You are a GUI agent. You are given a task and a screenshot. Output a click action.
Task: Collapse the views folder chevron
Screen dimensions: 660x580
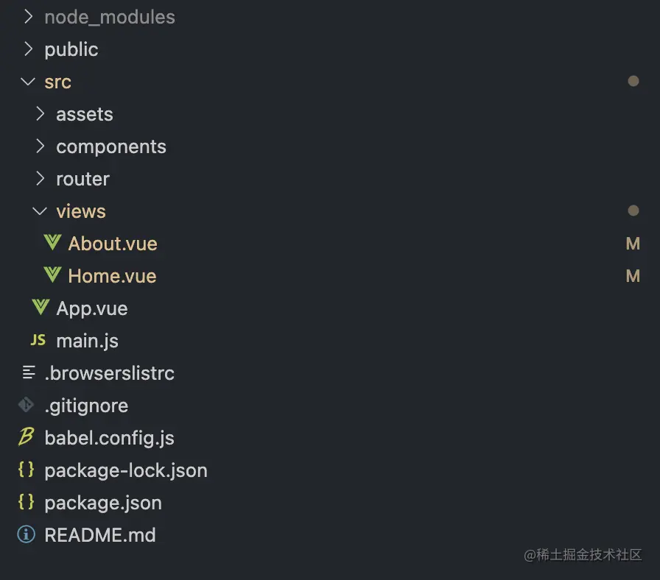pos(40,211)
